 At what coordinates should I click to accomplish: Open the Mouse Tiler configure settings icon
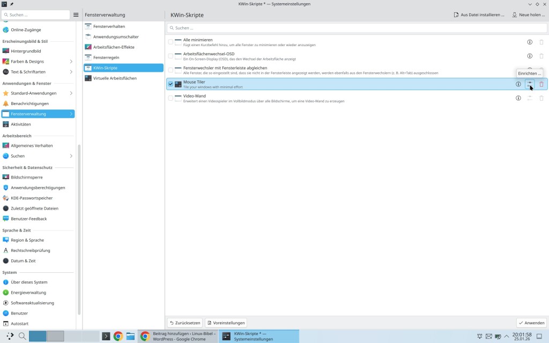click(x=530, y=84)
